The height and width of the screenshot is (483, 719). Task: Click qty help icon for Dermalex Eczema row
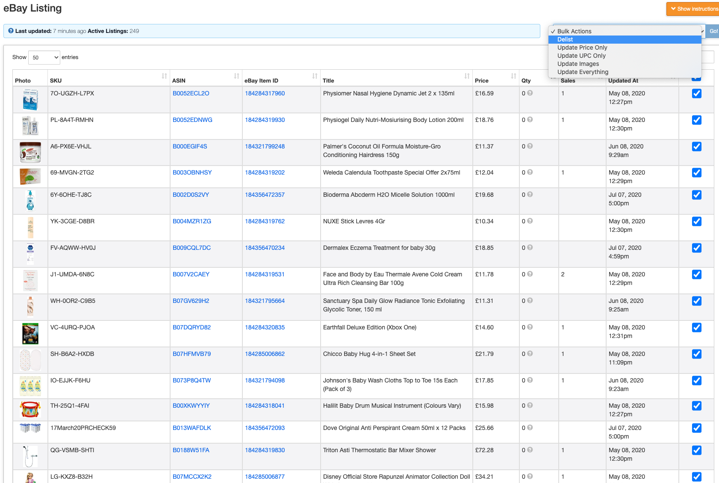tap(530, 247)
